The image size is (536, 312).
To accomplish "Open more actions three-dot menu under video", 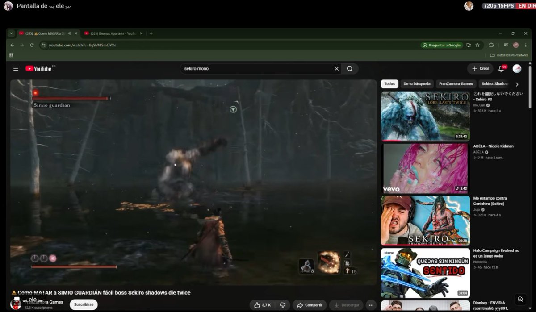I will point(371,305).
